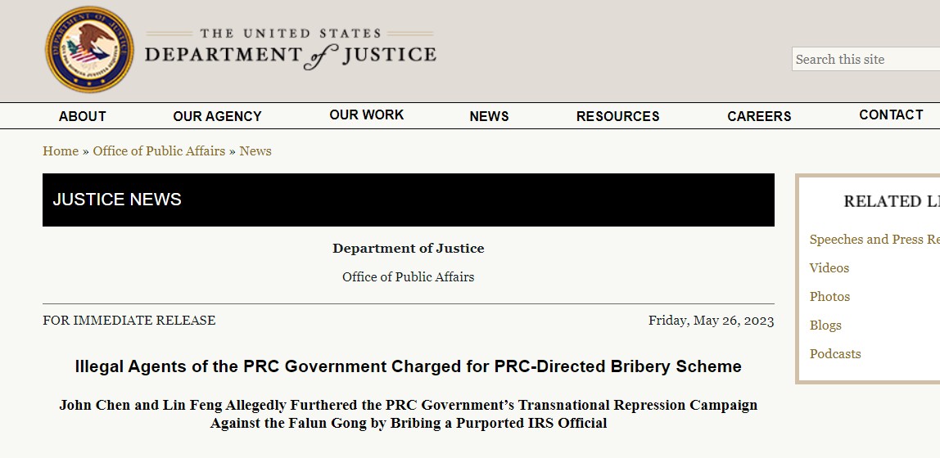The image size is (940, 458).
Task: Go to the CAREERS section
Action: [759, 116]
